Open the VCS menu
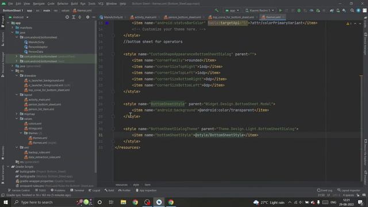 101,3
